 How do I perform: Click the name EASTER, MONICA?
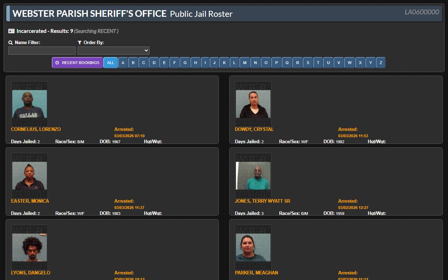[x=30, y=201]
